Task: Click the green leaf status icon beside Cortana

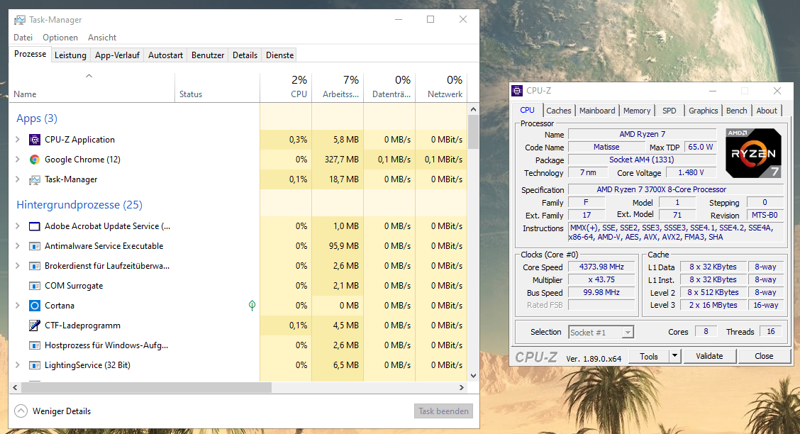Action: pyautogui.click(x=252, y=306)
